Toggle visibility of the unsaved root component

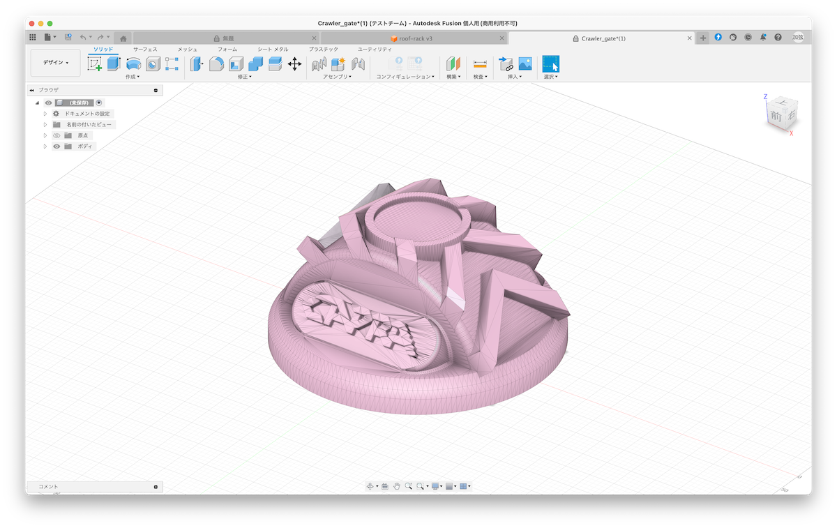(x=49, y=103)
